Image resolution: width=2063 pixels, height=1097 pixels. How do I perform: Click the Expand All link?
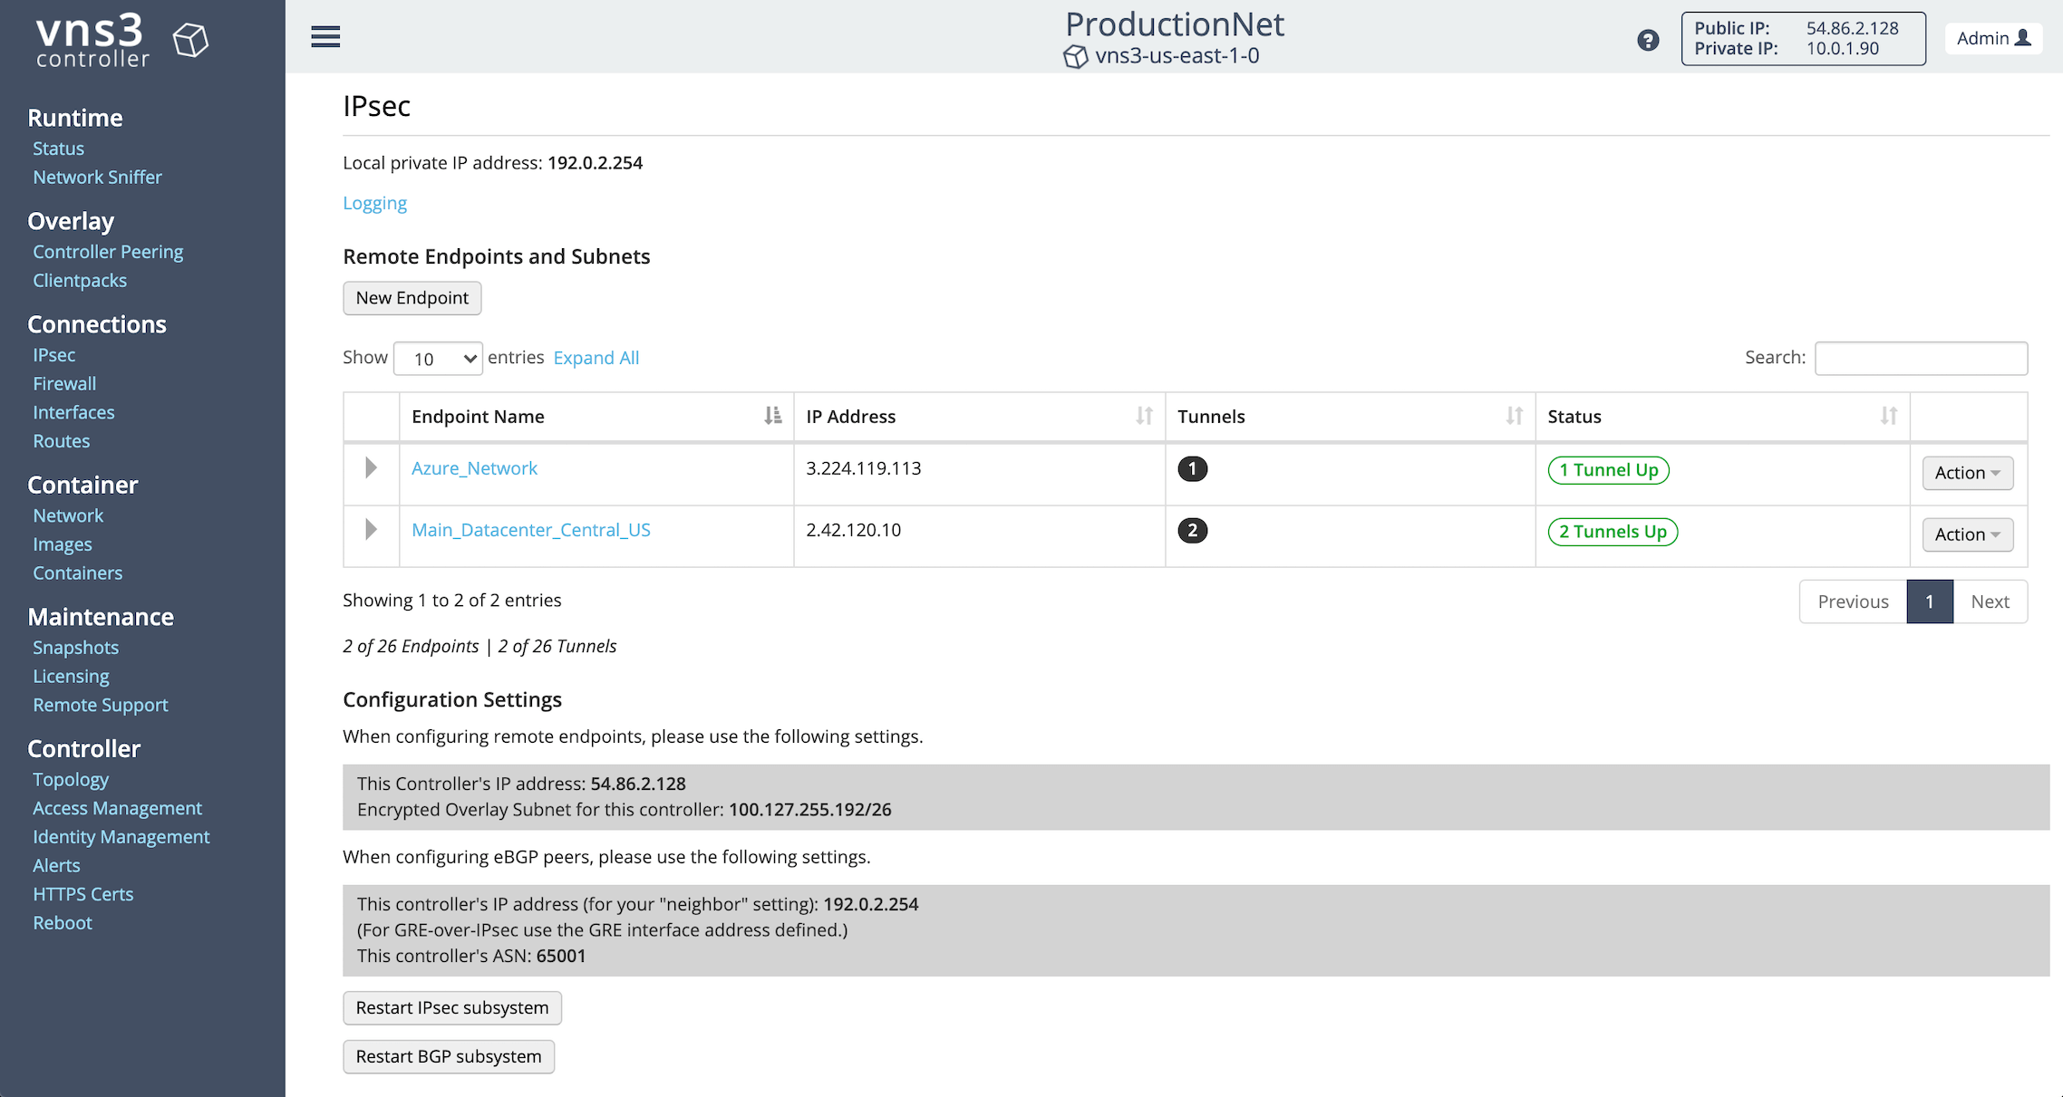point(595,358)
